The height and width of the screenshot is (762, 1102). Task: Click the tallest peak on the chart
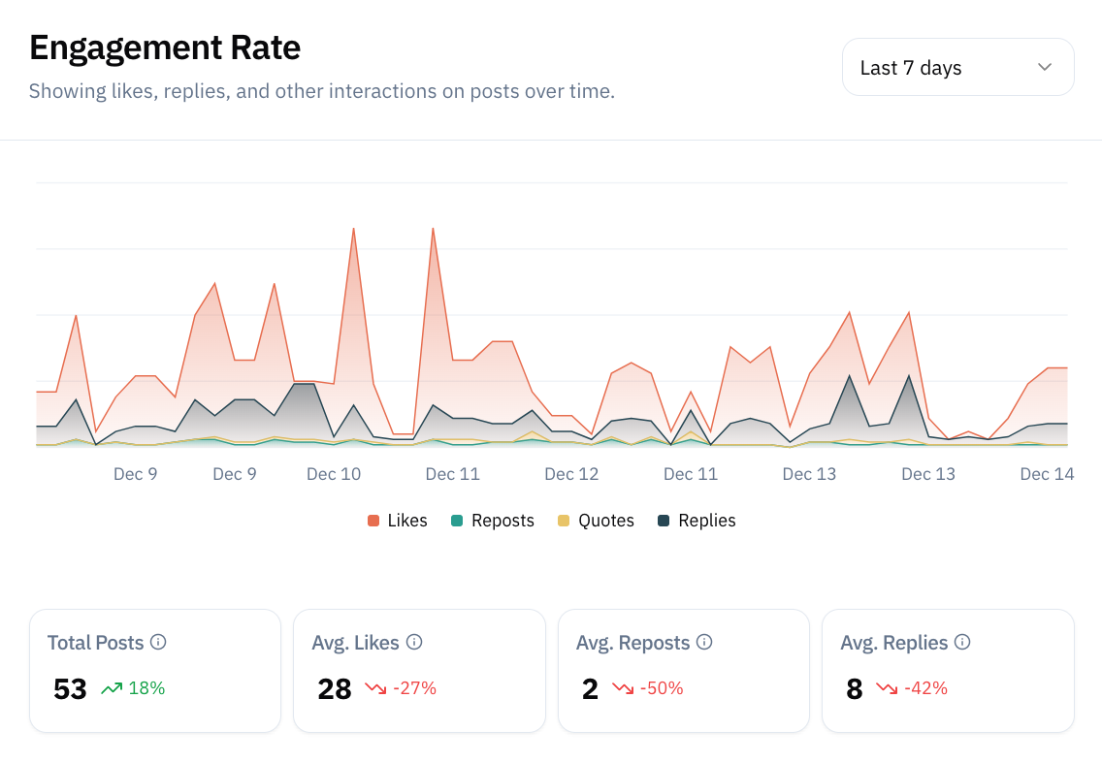pyautogui.click(x=433, y=229)
